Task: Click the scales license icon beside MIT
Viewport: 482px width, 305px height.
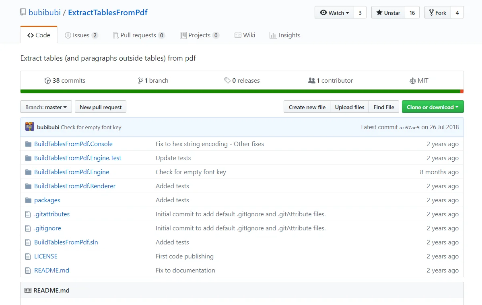Action: (412, 81)
